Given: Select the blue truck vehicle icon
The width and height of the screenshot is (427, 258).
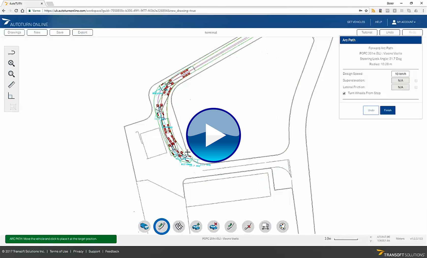Looking at the screenshot, I should [144, 226].
